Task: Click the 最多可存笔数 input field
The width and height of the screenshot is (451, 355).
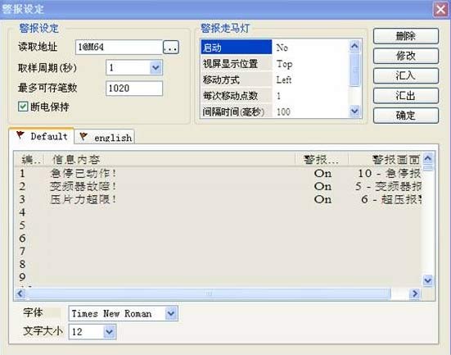Action: tap(134, 89)
